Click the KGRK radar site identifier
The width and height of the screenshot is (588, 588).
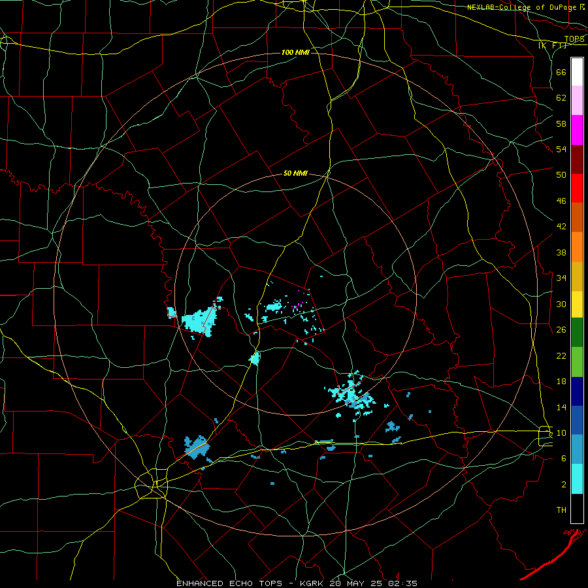(x=313, y=583)
